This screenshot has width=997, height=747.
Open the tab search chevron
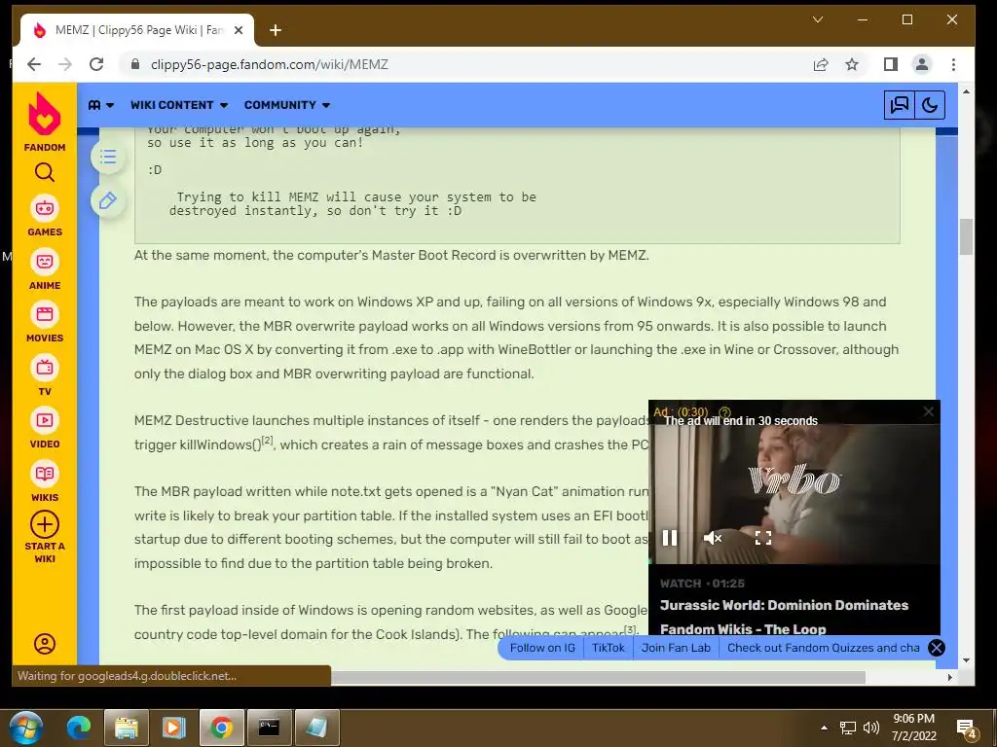pos(818,19)
